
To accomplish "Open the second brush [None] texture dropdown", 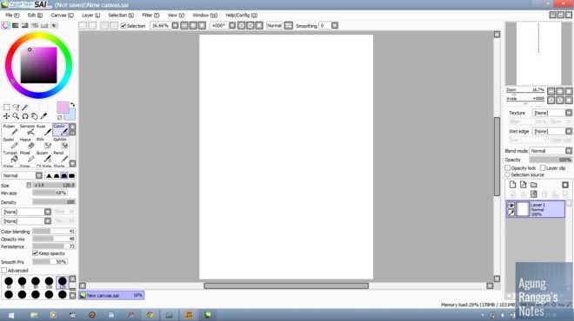I will pyautogui.click(x=26, y=221).
